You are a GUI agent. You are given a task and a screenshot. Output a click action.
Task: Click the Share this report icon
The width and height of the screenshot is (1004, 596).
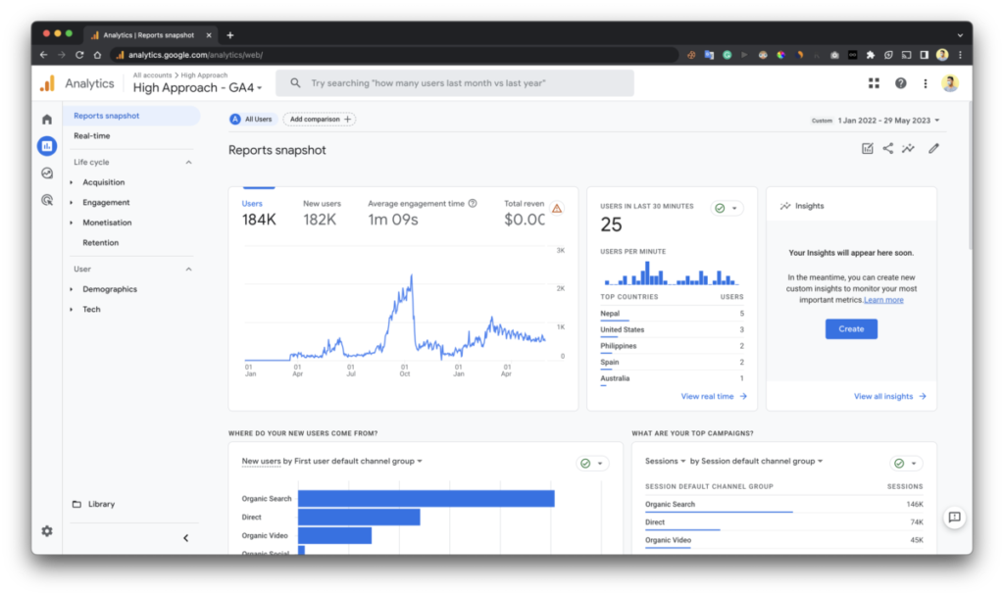[888, 149]
